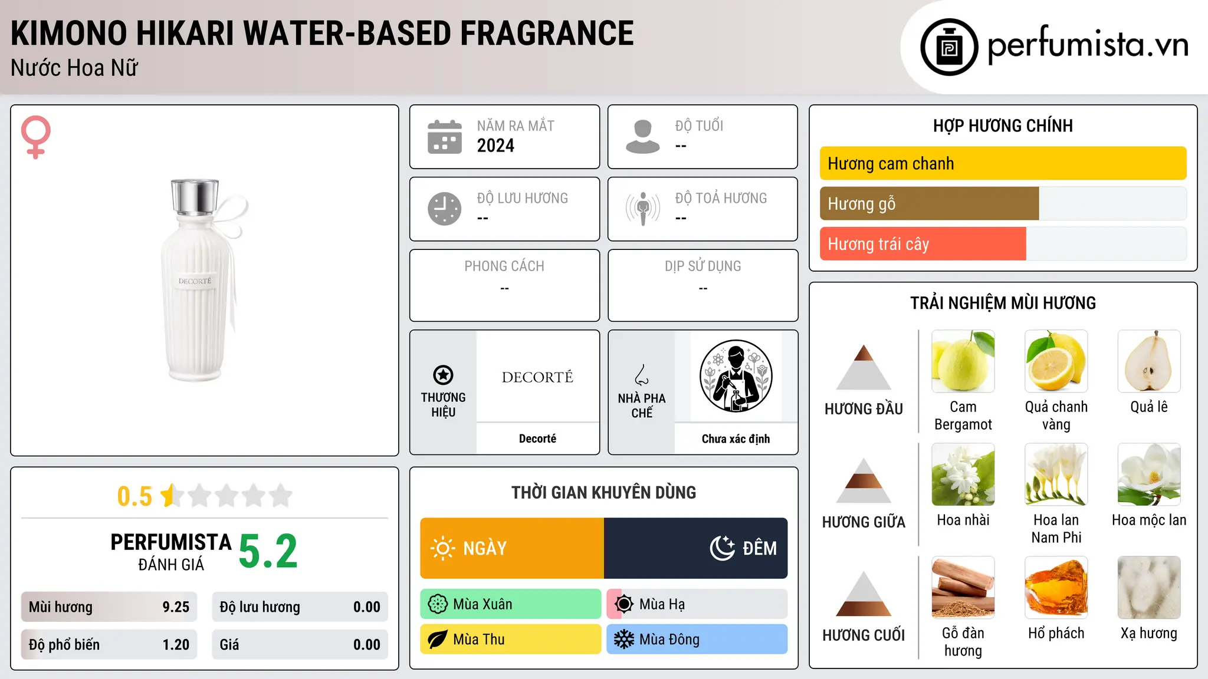Click the Hương cuối pyramid icon
Screen dimensions: 1208x679
pos(864,594)
